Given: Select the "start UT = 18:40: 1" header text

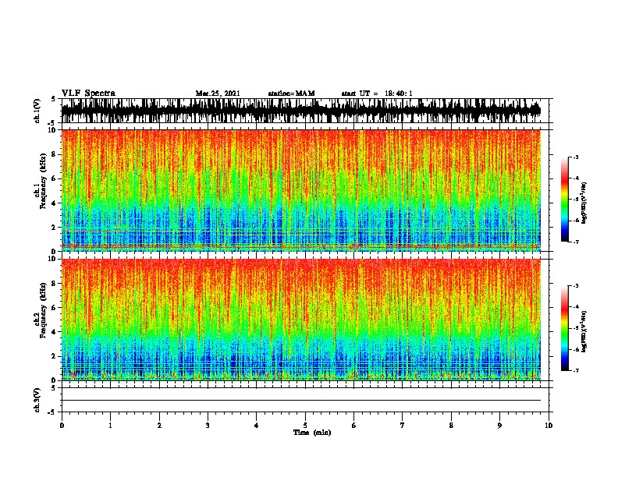Looking at the screenshot, I should coord(377,94).
